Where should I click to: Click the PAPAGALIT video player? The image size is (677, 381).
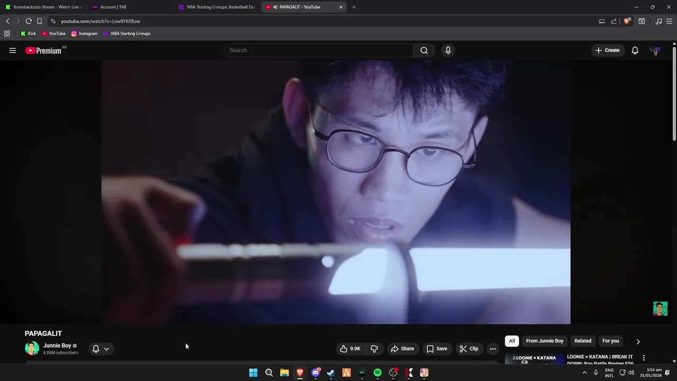point(336,192)
